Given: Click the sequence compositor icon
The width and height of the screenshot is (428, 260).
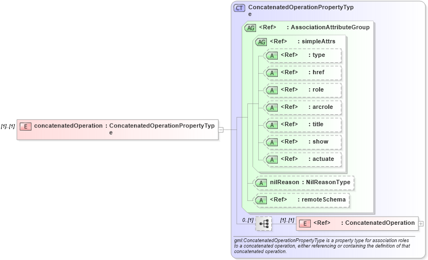Looking at the screenshot, I should point(264,224).
